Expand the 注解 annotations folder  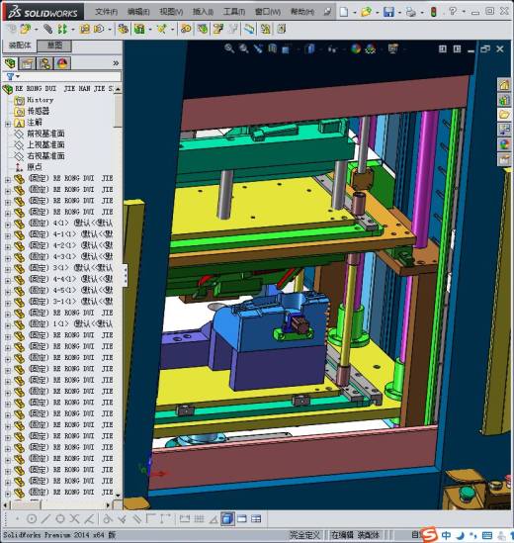8,124
